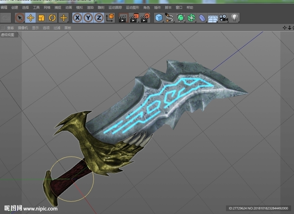Add a camera object
The image size is (294, 214).
pos(223,18)
